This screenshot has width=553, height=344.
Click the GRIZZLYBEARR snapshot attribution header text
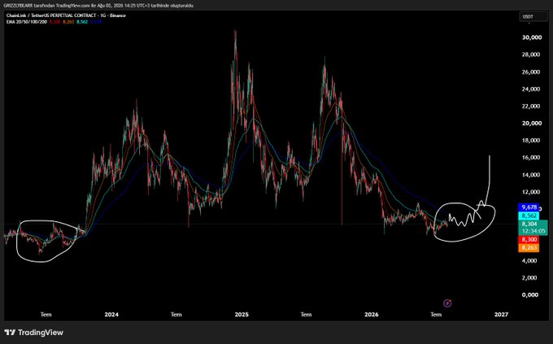click(98, 6)
